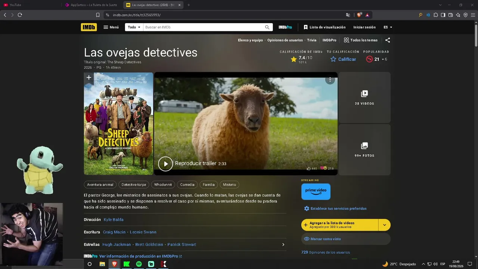Open Brave Leo AI assistant icon

[x=458, y=15]
